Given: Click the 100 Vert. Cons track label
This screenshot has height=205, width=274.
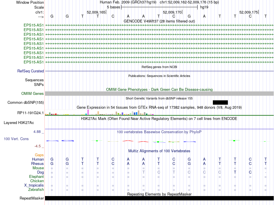Looking at the screenshot, I should (x=16, y=139).
